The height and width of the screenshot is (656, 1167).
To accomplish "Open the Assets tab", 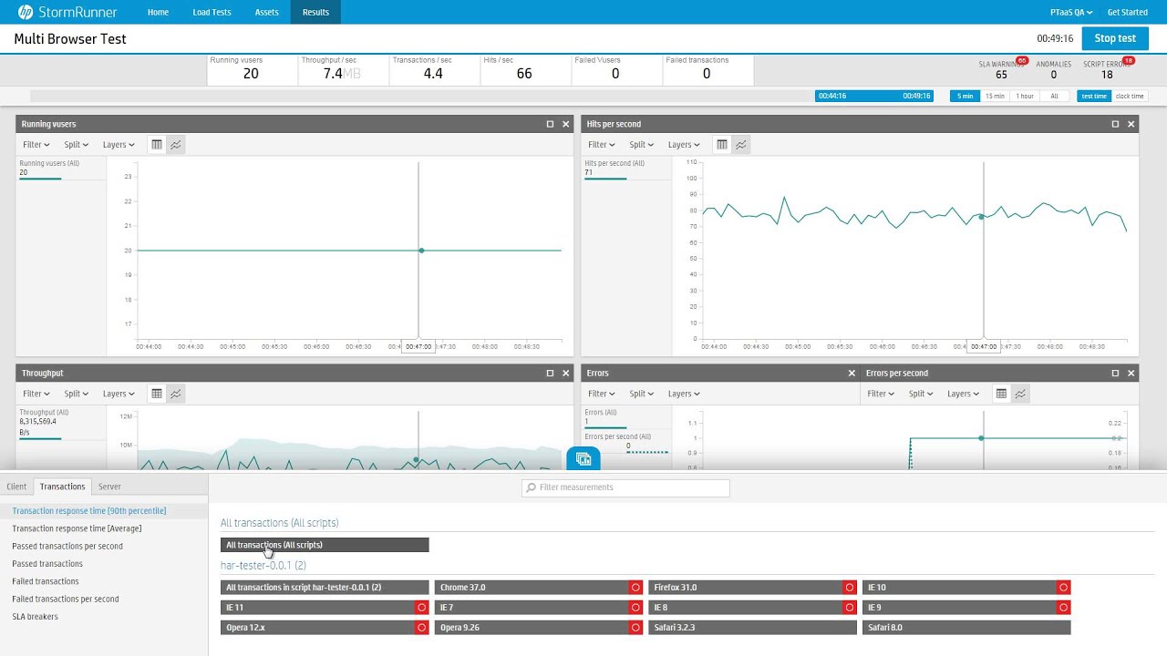I will point(266,12).
